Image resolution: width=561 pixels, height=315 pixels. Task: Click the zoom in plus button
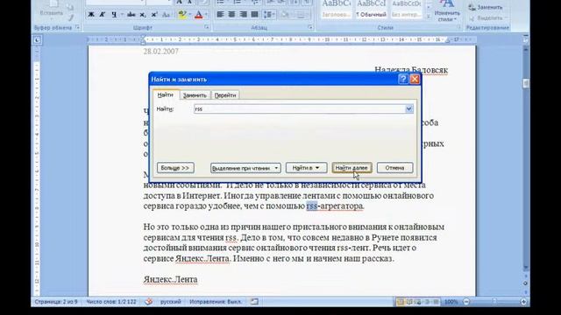(523, 302)
